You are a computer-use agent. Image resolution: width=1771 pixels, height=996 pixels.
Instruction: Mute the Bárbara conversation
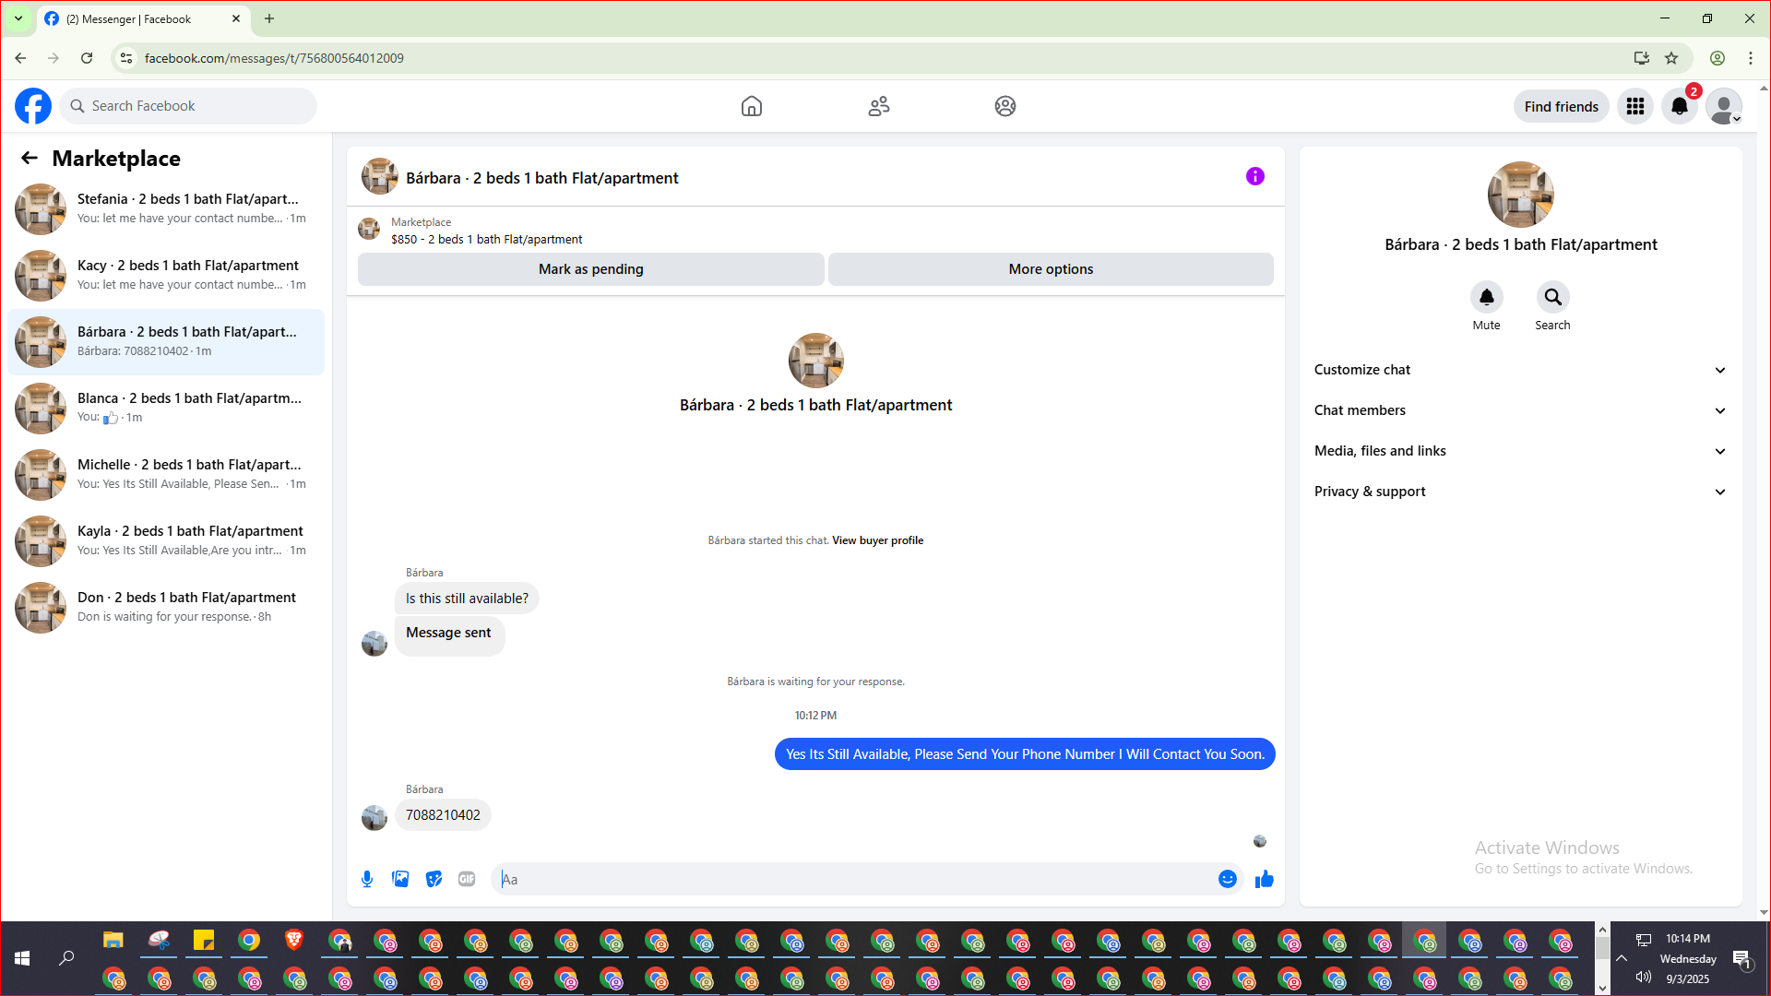[1486, 297]
